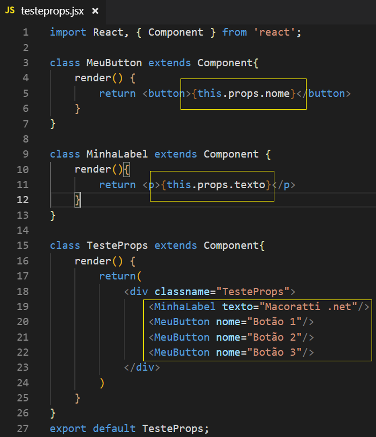376x437 pixels.
Task: Click the "Botão 1" string on line 20
Action: click(x=274, y=322)
